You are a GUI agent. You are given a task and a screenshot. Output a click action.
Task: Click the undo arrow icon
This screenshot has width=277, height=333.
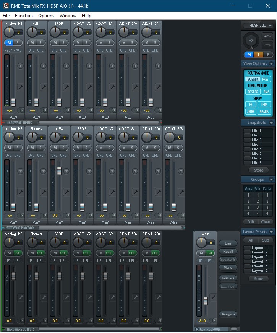[x=267, y=37]
